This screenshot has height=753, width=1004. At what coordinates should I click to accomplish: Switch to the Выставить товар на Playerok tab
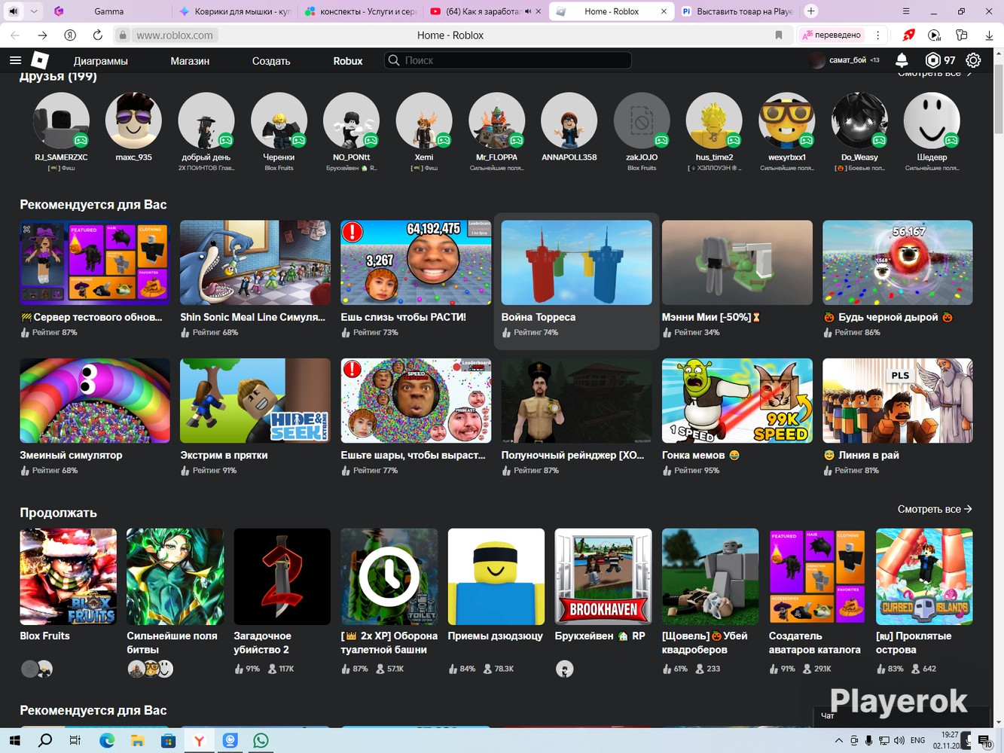(x=736, y=11)
